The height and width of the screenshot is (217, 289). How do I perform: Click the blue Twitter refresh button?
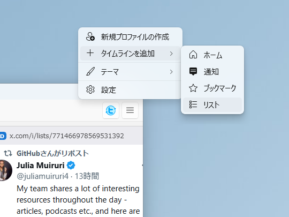111,110
